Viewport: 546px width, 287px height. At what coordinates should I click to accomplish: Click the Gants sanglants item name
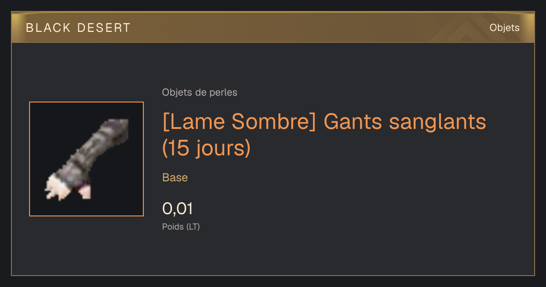405,122
